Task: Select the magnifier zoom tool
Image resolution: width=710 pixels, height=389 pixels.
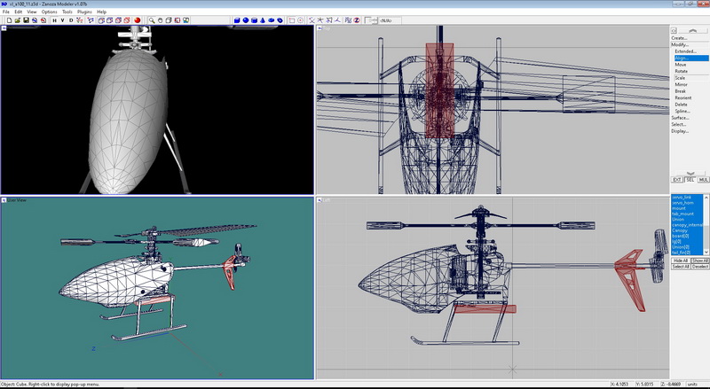Action: click(x=153, y=19)
